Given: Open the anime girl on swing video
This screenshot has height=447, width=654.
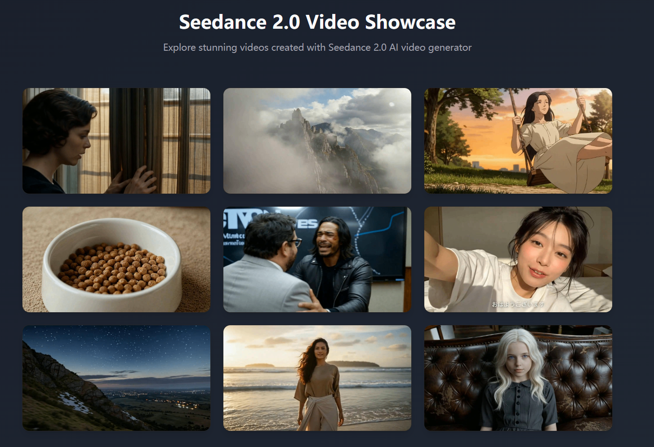Looking at the screenshot, I should pyautogui.click(x=518, y=141).
